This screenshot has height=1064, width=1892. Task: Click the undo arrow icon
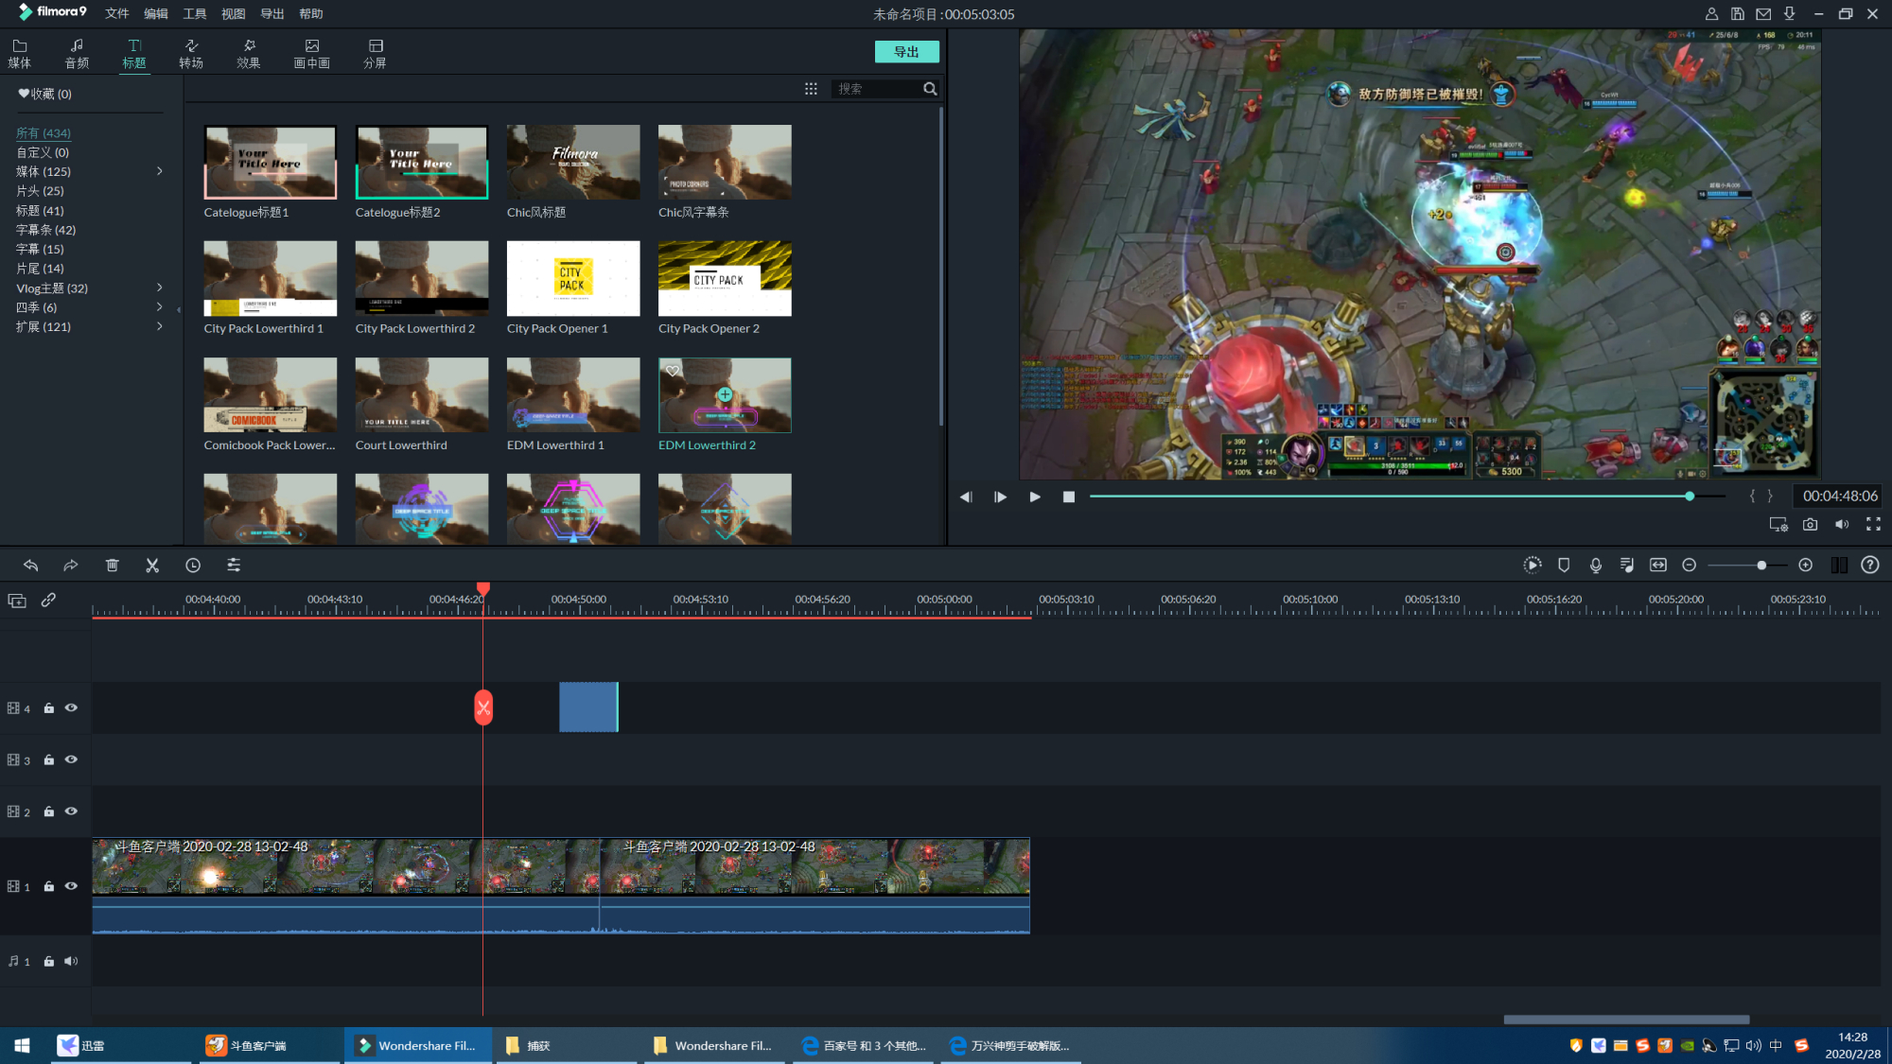30,566
